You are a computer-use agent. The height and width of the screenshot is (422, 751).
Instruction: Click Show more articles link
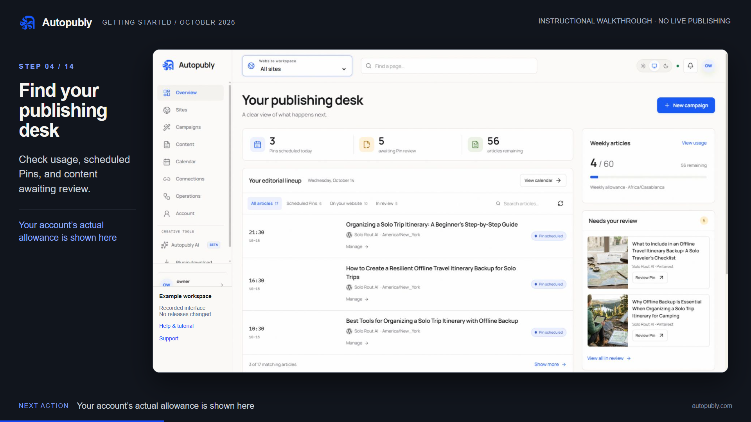coord(550,364)
